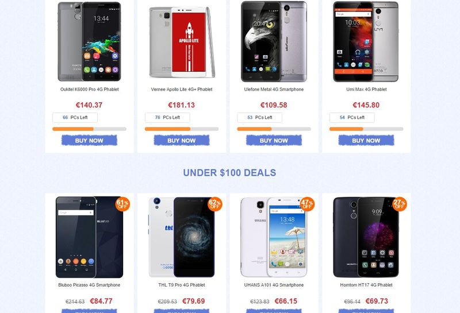Buy the Oukitel K6000 Pro with BUY NOW
This screenshot has height=313, width=460.
(x=89, y=140)
